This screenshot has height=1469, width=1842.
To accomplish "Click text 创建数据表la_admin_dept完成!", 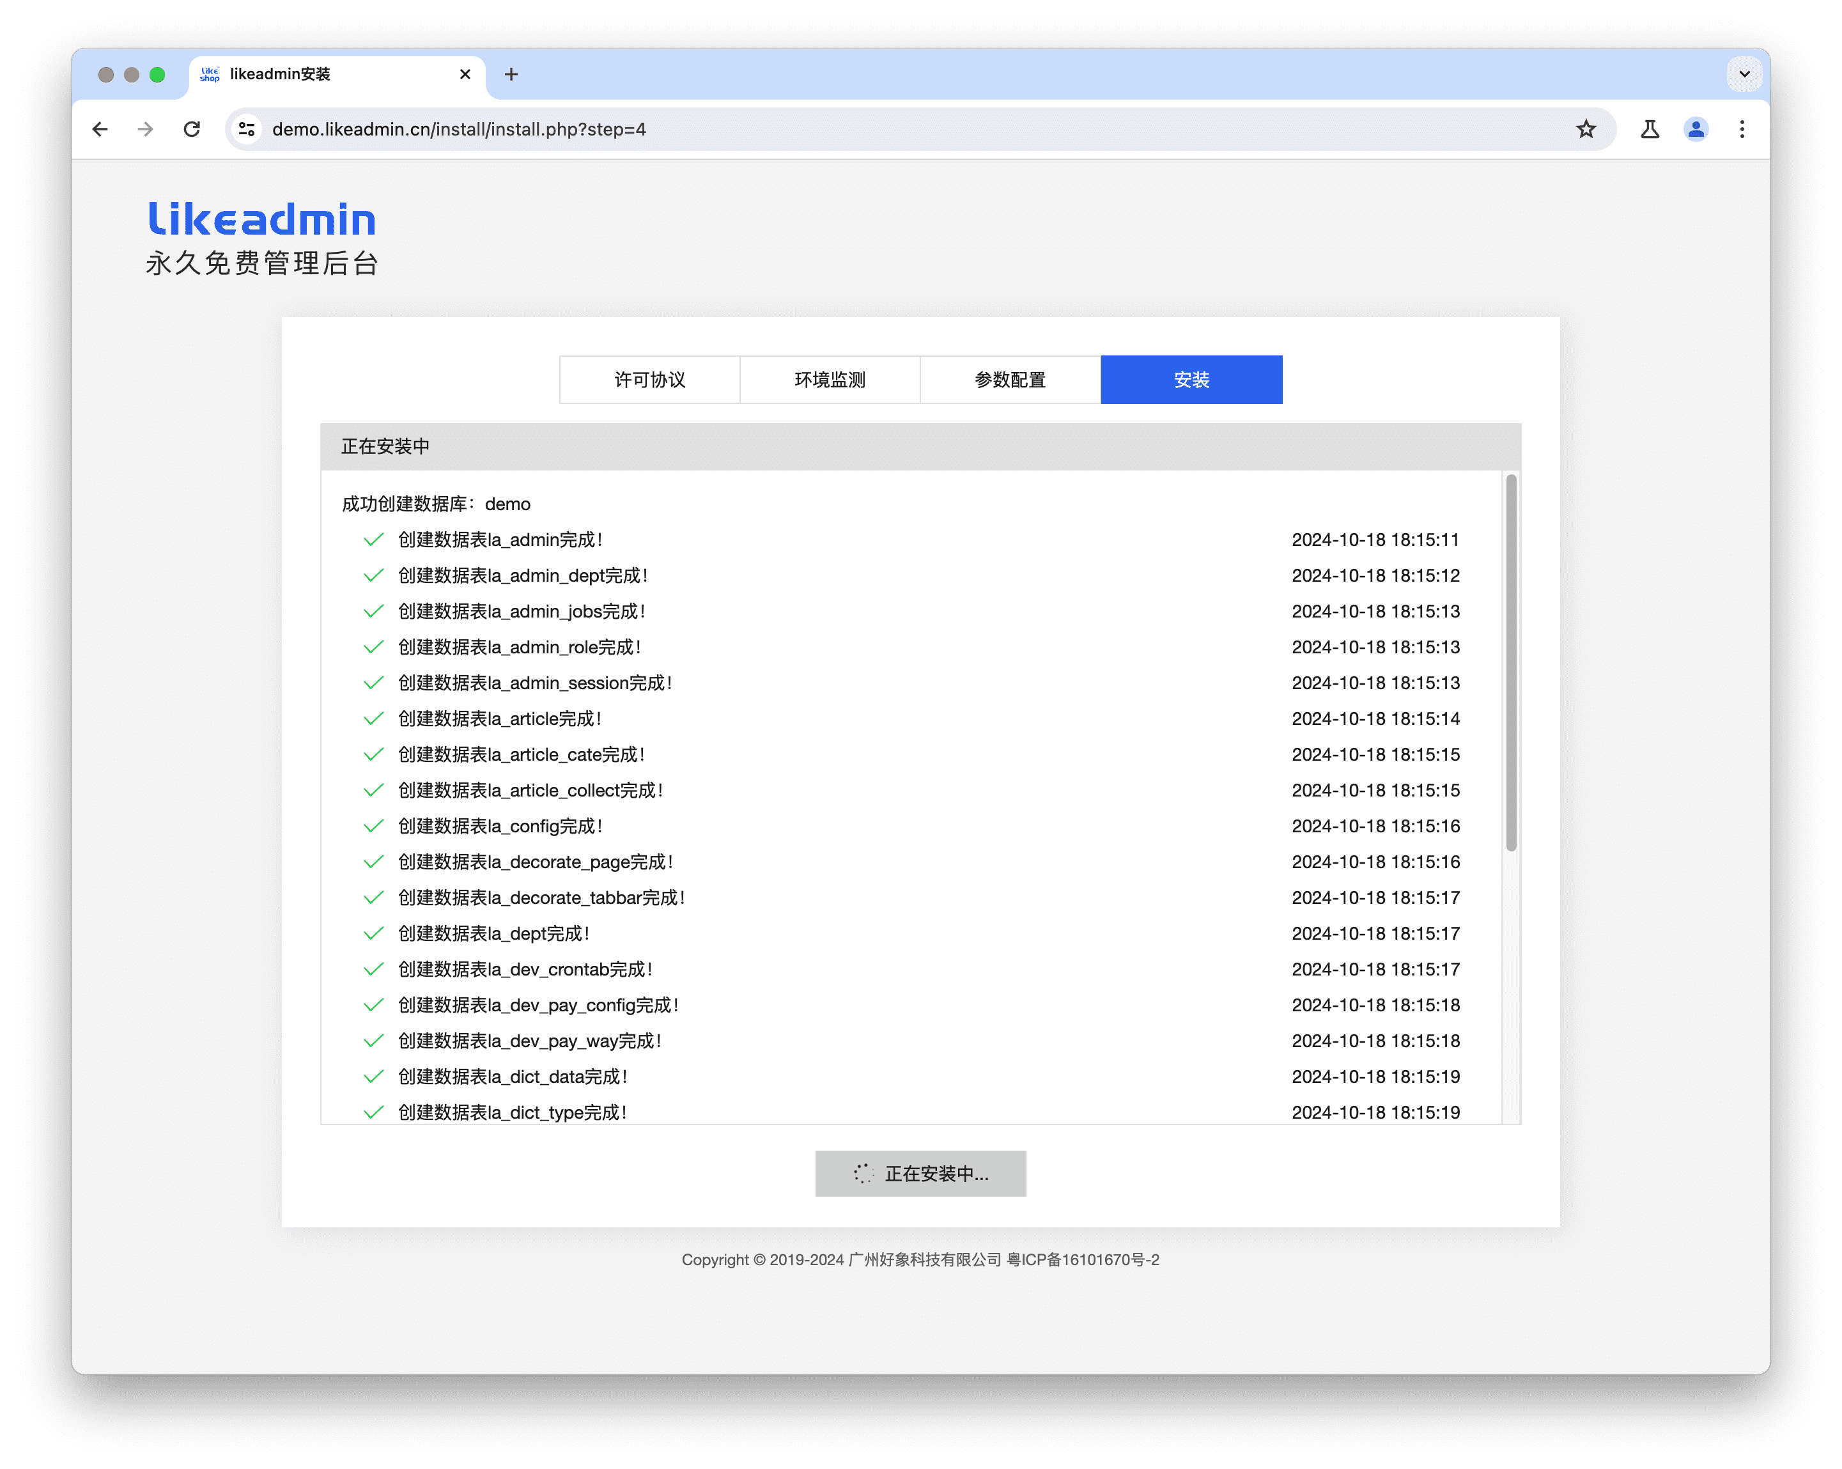I will 523,576.
